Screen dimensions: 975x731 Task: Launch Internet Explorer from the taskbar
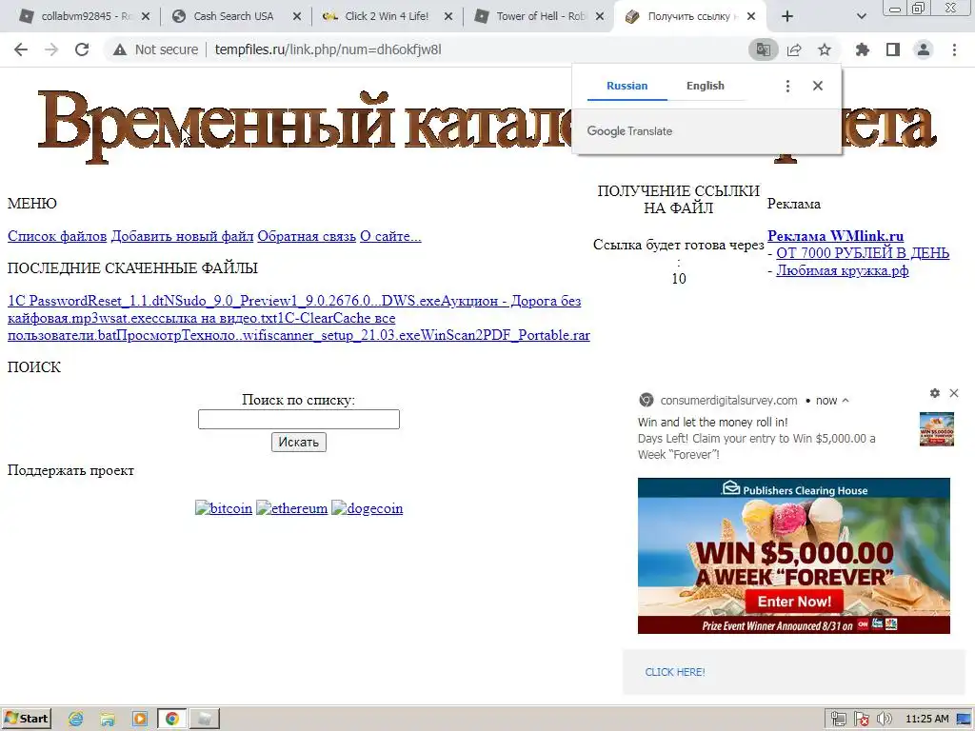76,720
